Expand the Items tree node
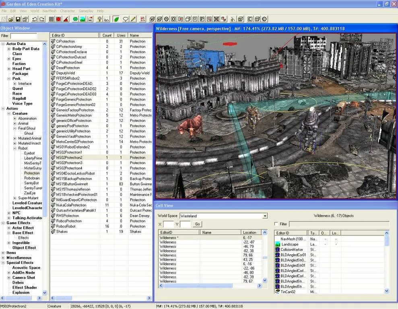398x309 pixels. 3,253
